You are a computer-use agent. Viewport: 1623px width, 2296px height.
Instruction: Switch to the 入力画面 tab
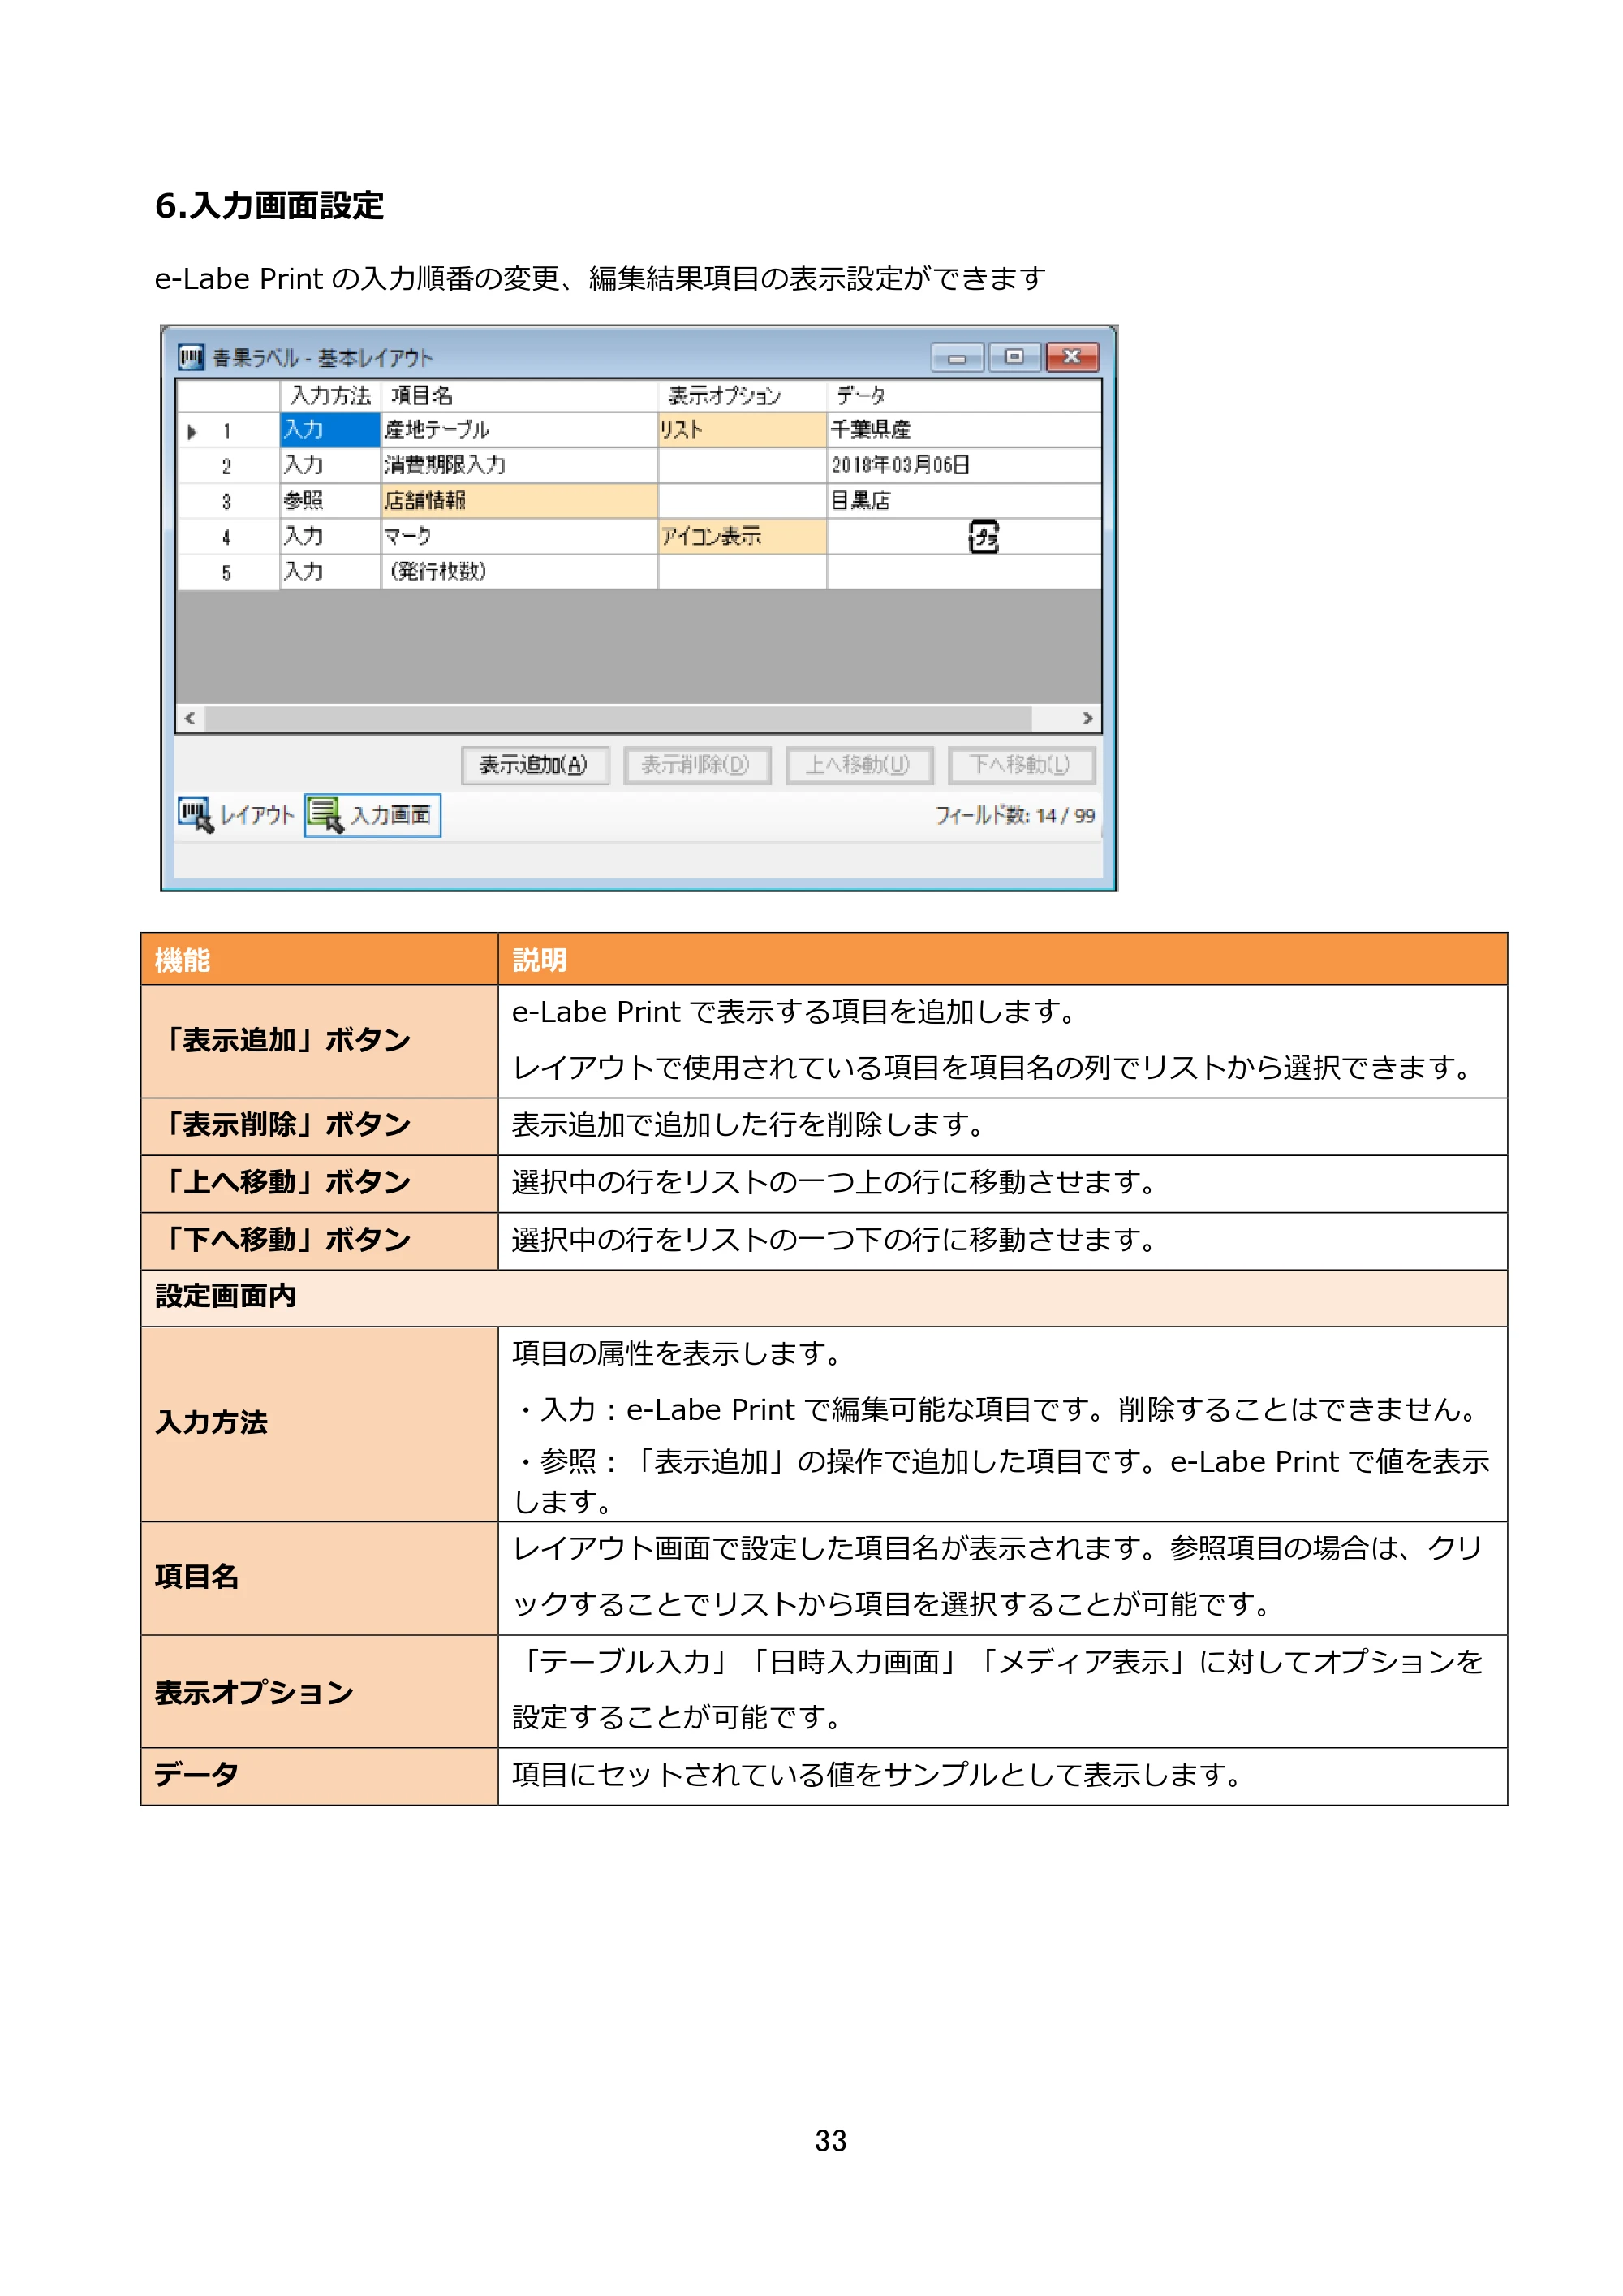372,815
